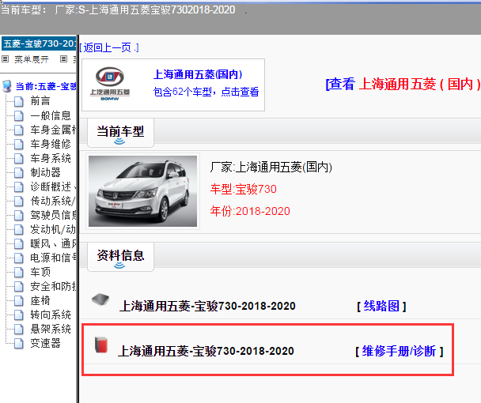
Task: Click the page icon beside 驾驶员信息
Action: (x=19, y=215)
